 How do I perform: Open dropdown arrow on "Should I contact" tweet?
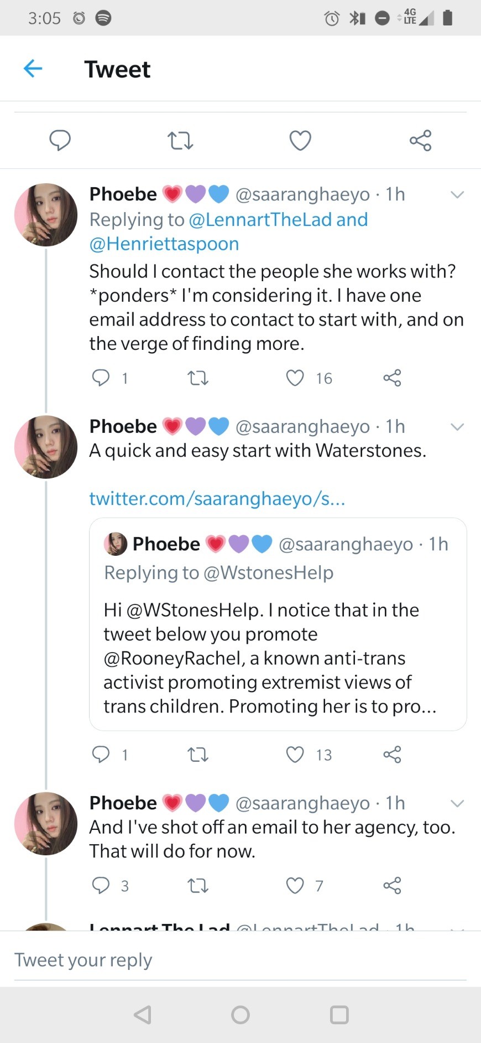pyautogui.click(x=457, y=195)
